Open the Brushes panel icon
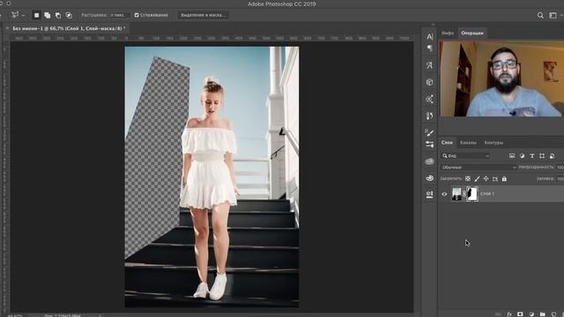Image resolution: width=564 pixels, height=317 pixels. pyautogui.click(x=429, y=133)
